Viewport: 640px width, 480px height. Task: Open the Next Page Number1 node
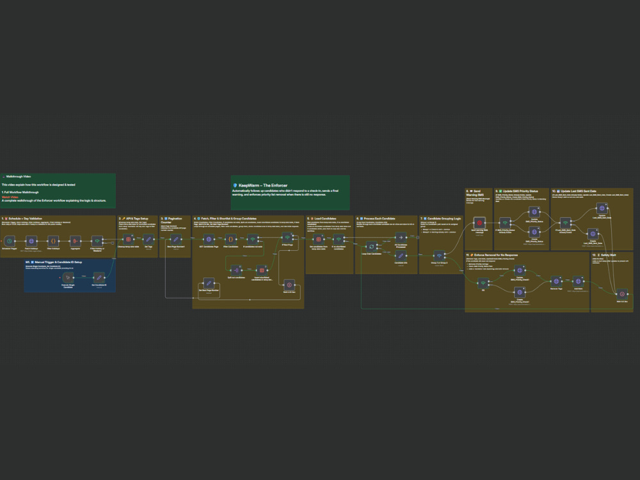(x=176, y=239)
